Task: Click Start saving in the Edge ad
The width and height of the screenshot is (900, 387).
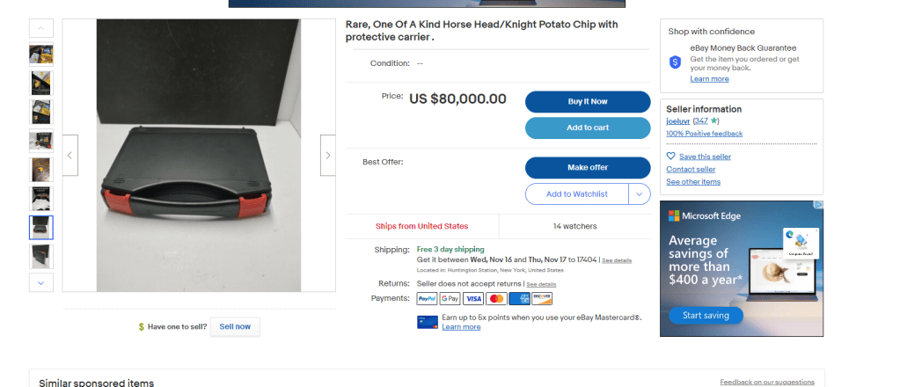Action: click(x=706, y=315)
